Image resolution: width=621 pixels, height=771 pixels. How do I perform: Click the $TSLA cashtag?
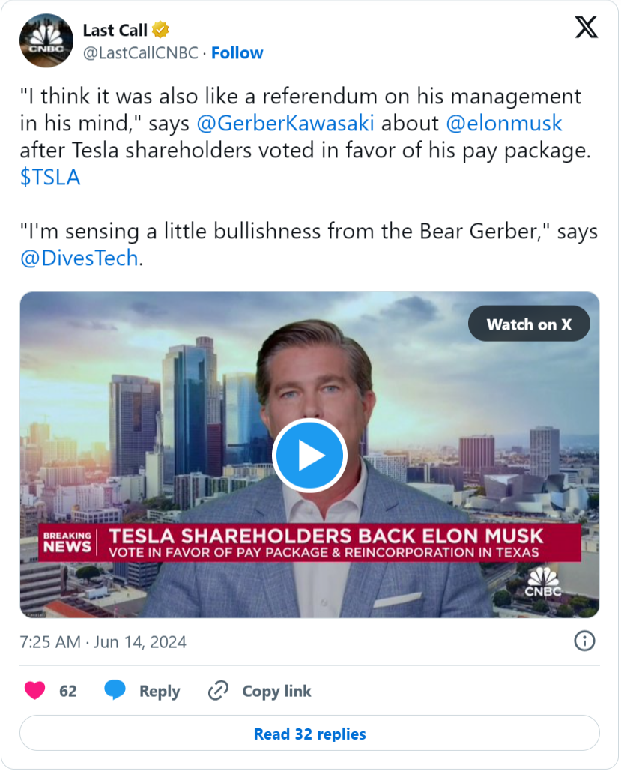(50, 177)
